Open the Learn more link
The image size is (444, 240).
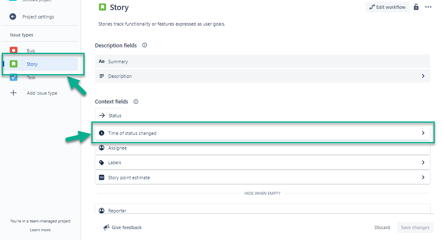pyautogui.click(x=40, y=230)
